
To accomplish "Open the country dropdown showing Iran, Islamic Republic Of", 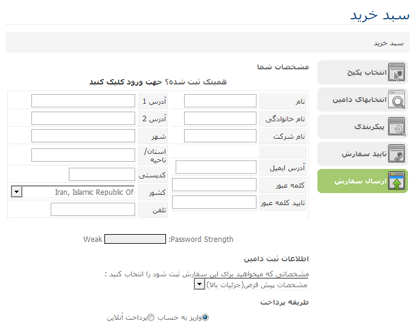I will click(73, 192).
